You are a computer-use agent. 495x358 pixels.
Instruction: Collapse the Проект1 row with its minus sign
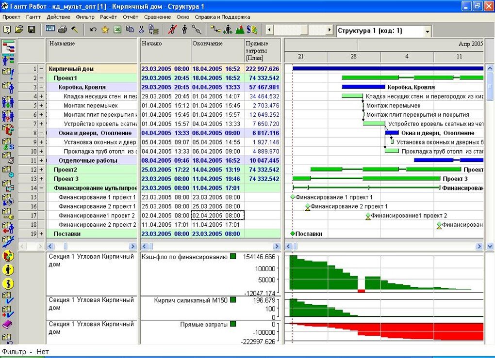click(x=40, y=78)
